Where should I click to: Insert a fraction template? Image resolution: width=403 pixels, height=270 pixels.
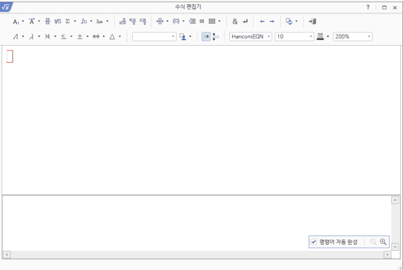click(x=47, y=21)
